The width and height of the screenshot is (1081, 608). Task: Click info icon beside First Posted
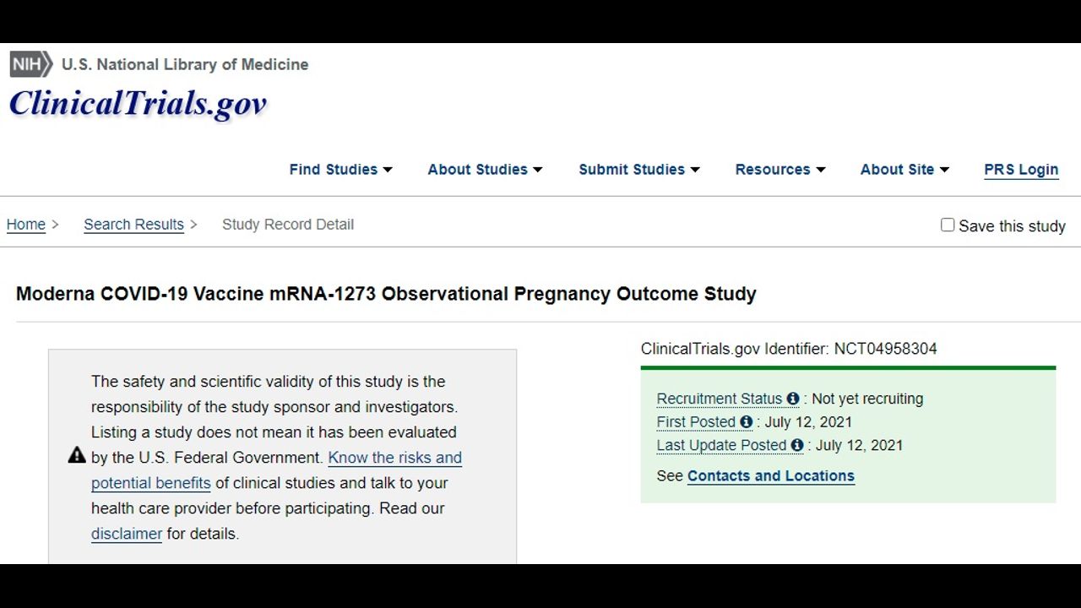click(746, 422)
